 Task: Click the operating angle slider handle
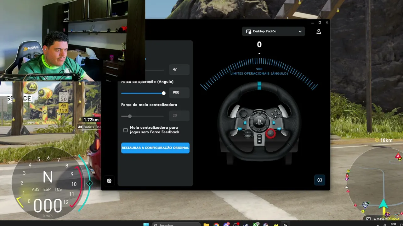coord(163,93)
